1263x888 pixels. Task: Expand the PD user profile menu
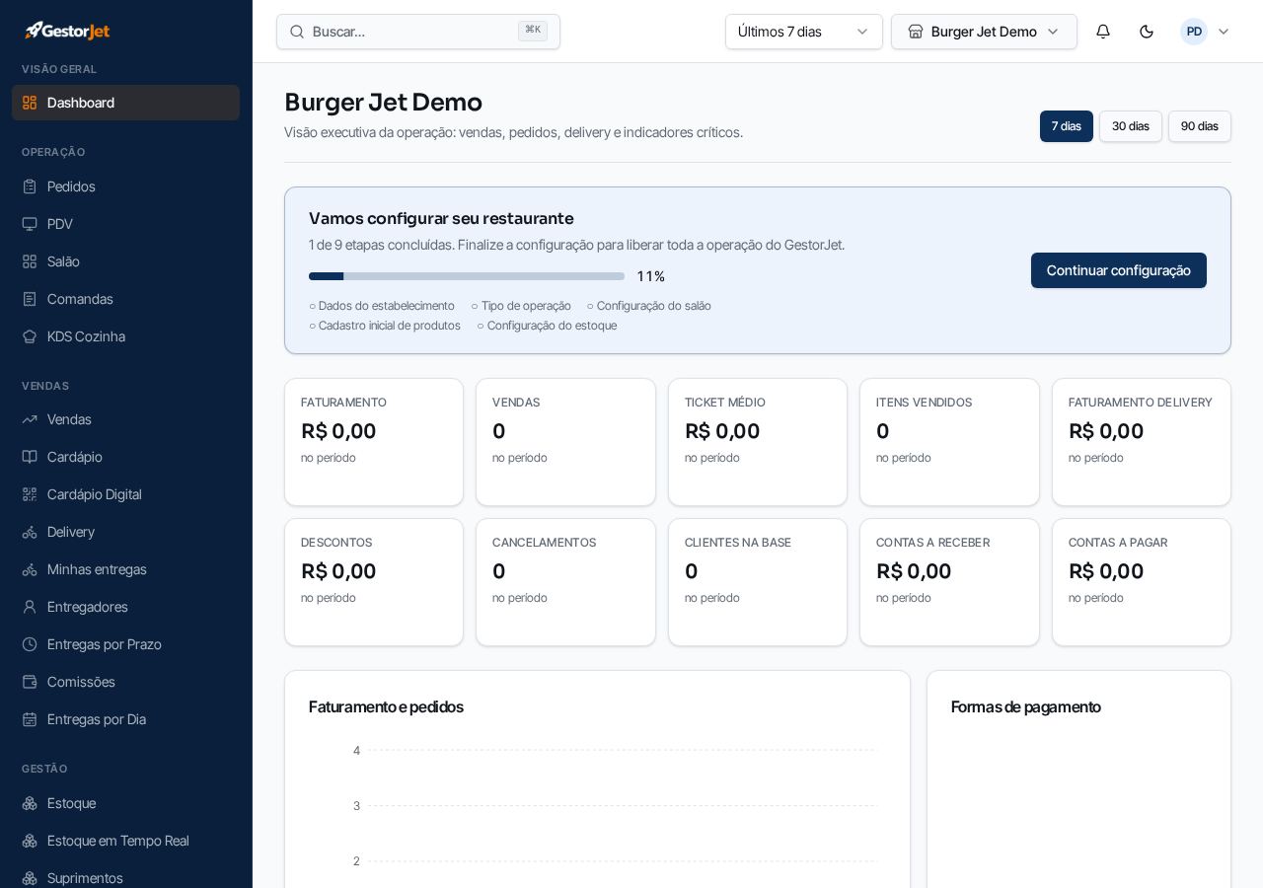pyautogui.click(x=1206, y=32)
